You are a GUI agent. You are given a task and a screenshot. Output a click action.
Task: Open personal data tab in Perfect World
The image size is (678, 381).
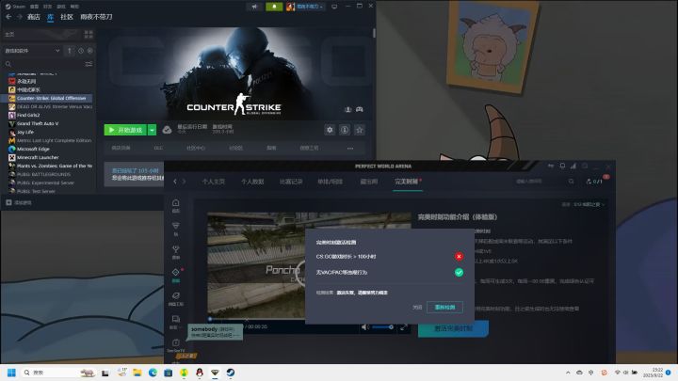coord(252,182)
